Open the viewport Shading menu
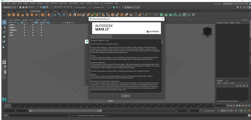 [17, 20]
